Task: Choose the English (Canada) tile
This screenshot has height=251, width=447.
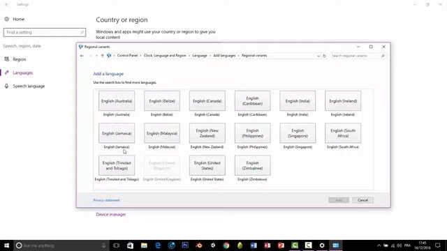Action: [207, 101]
